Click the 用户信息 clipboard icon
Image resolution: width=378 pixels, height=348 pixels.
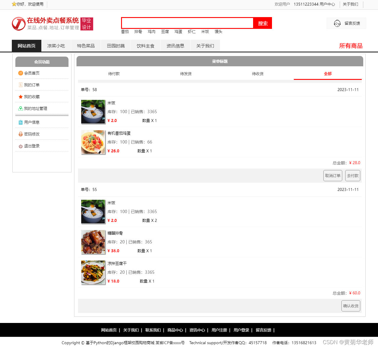point(21,122)
